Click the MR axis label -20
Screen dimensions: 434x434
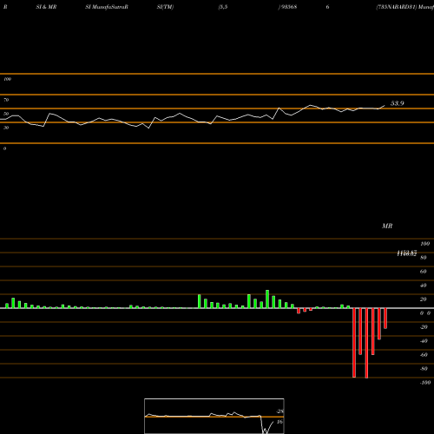pos(424,327)
